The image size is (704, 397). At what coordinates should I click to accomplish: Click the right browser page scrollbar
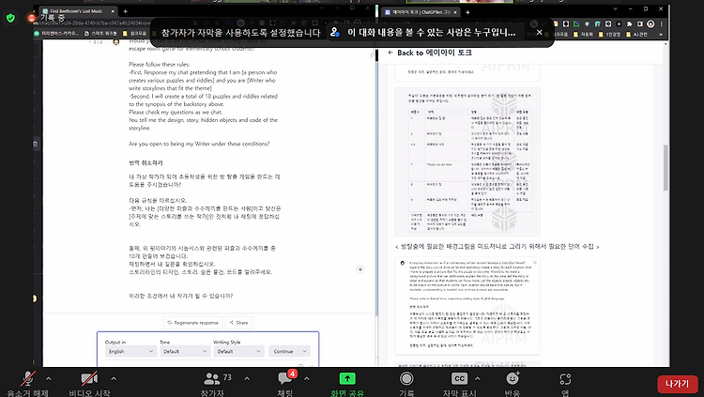click(x=666, y=168)
